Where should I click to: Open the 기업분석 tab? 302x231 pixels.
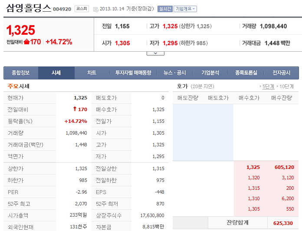[210, 73]
